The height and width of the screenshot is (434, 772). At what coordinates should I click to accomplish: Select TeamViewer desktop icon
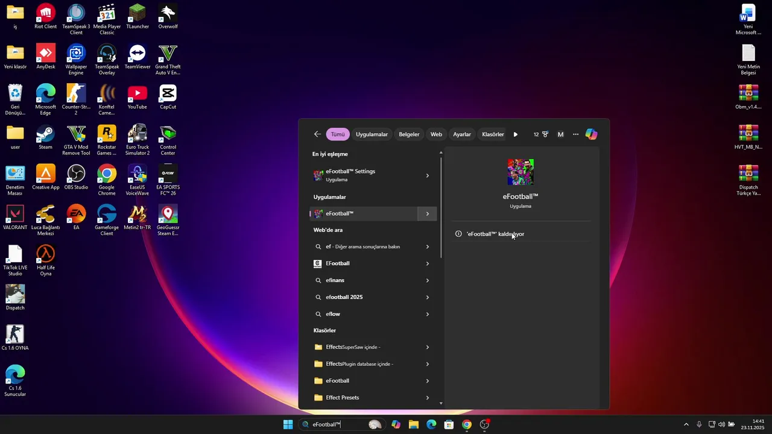(x=138, y=57)
